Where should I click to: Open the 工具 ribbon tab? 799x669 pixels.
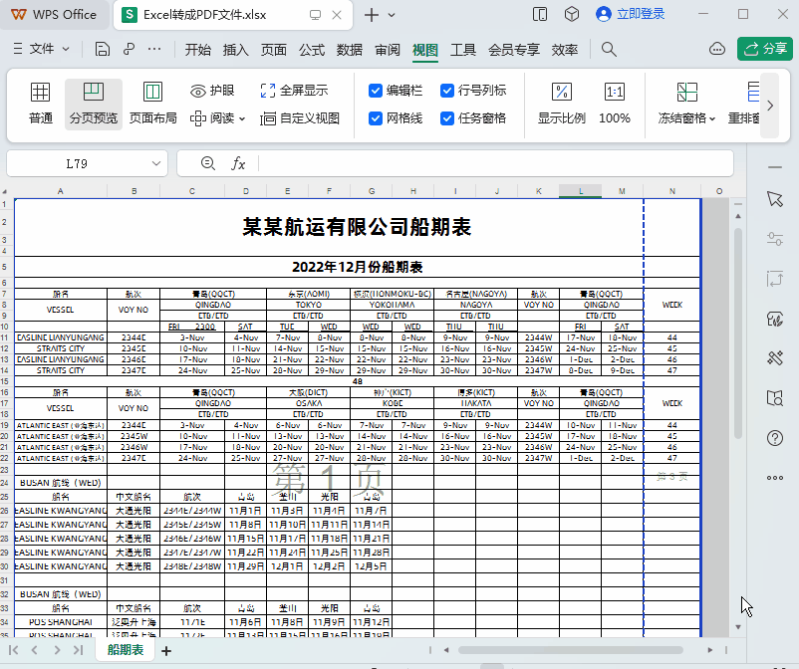pyautogui.click(x=463, y=50)
